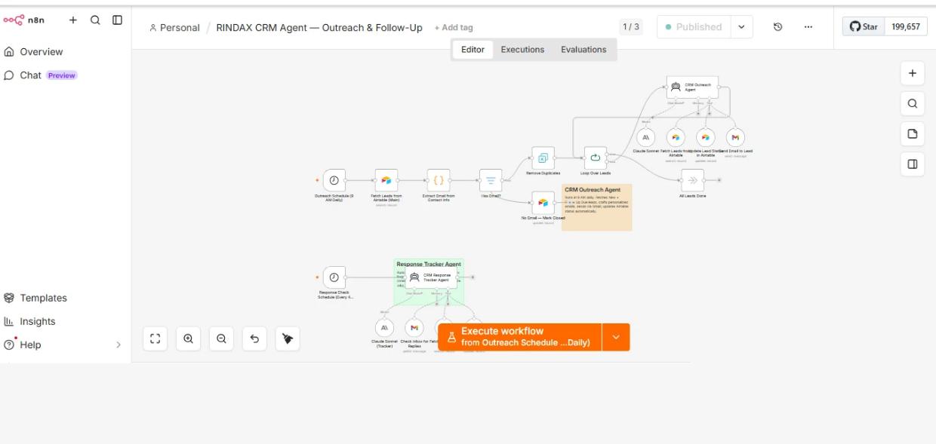Toggle the right side panel icon
The width and height of the screenshot is (936, 444).
pos(912,164)
